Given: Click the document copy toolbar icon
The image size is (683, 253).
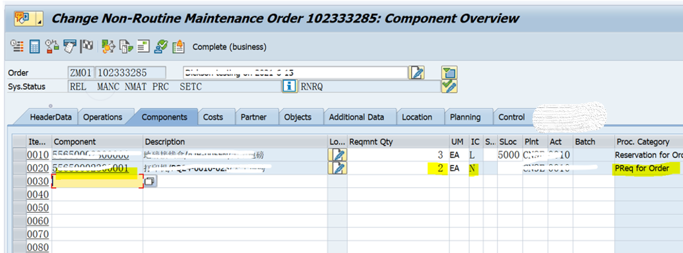Looking at the screenshot, I should tap(126, 46).
